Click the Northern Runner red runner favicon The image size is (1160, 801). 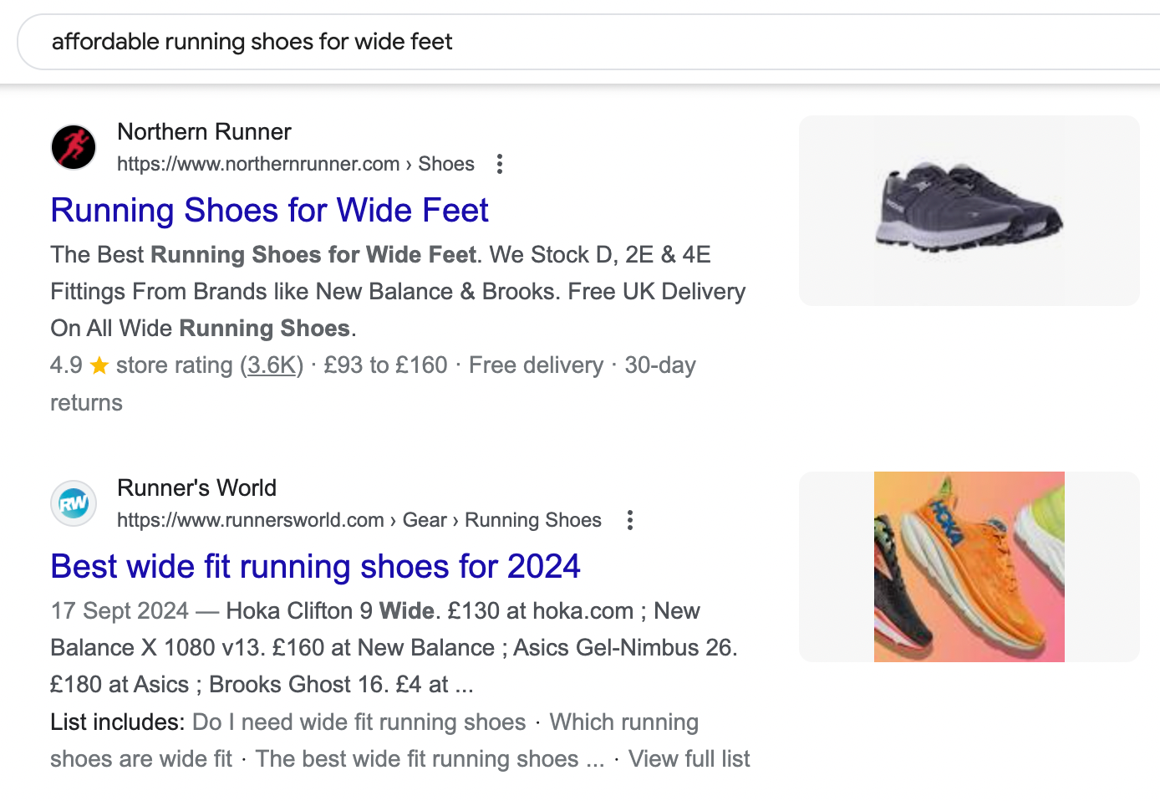[73, 147]
